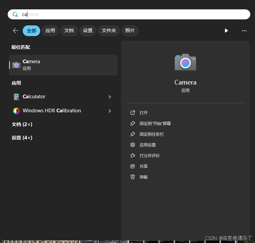Screen dimensions: 255x243
Task: Click the open-in-new-window icon beside 打开
Action: click(133, 113)
